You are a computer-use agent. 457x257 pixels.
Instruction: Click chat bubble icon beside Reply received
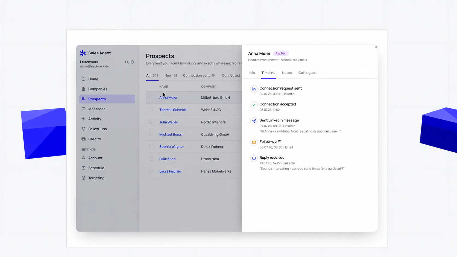tap(254, 158)
